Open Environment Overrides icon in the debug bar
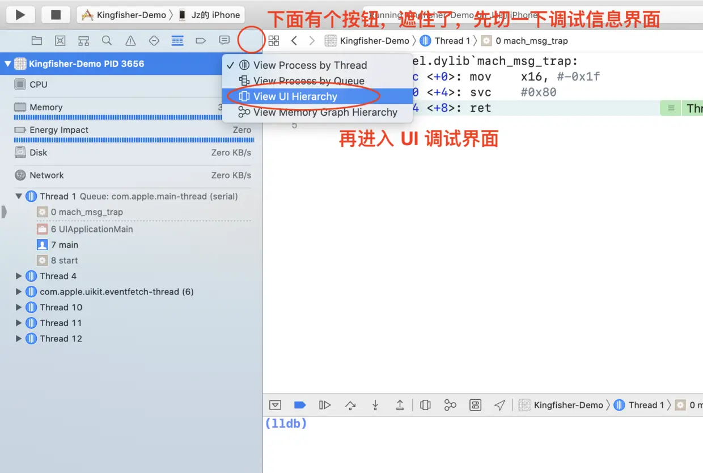 (475, 405)
